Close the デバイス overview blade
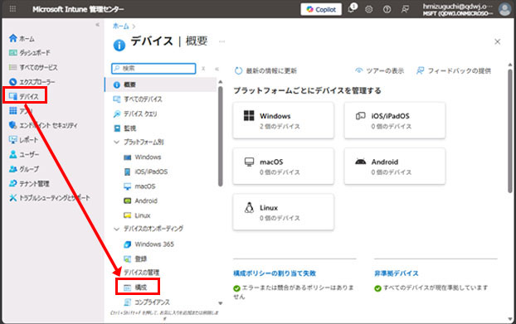516x324 pixels. [497, 41]
